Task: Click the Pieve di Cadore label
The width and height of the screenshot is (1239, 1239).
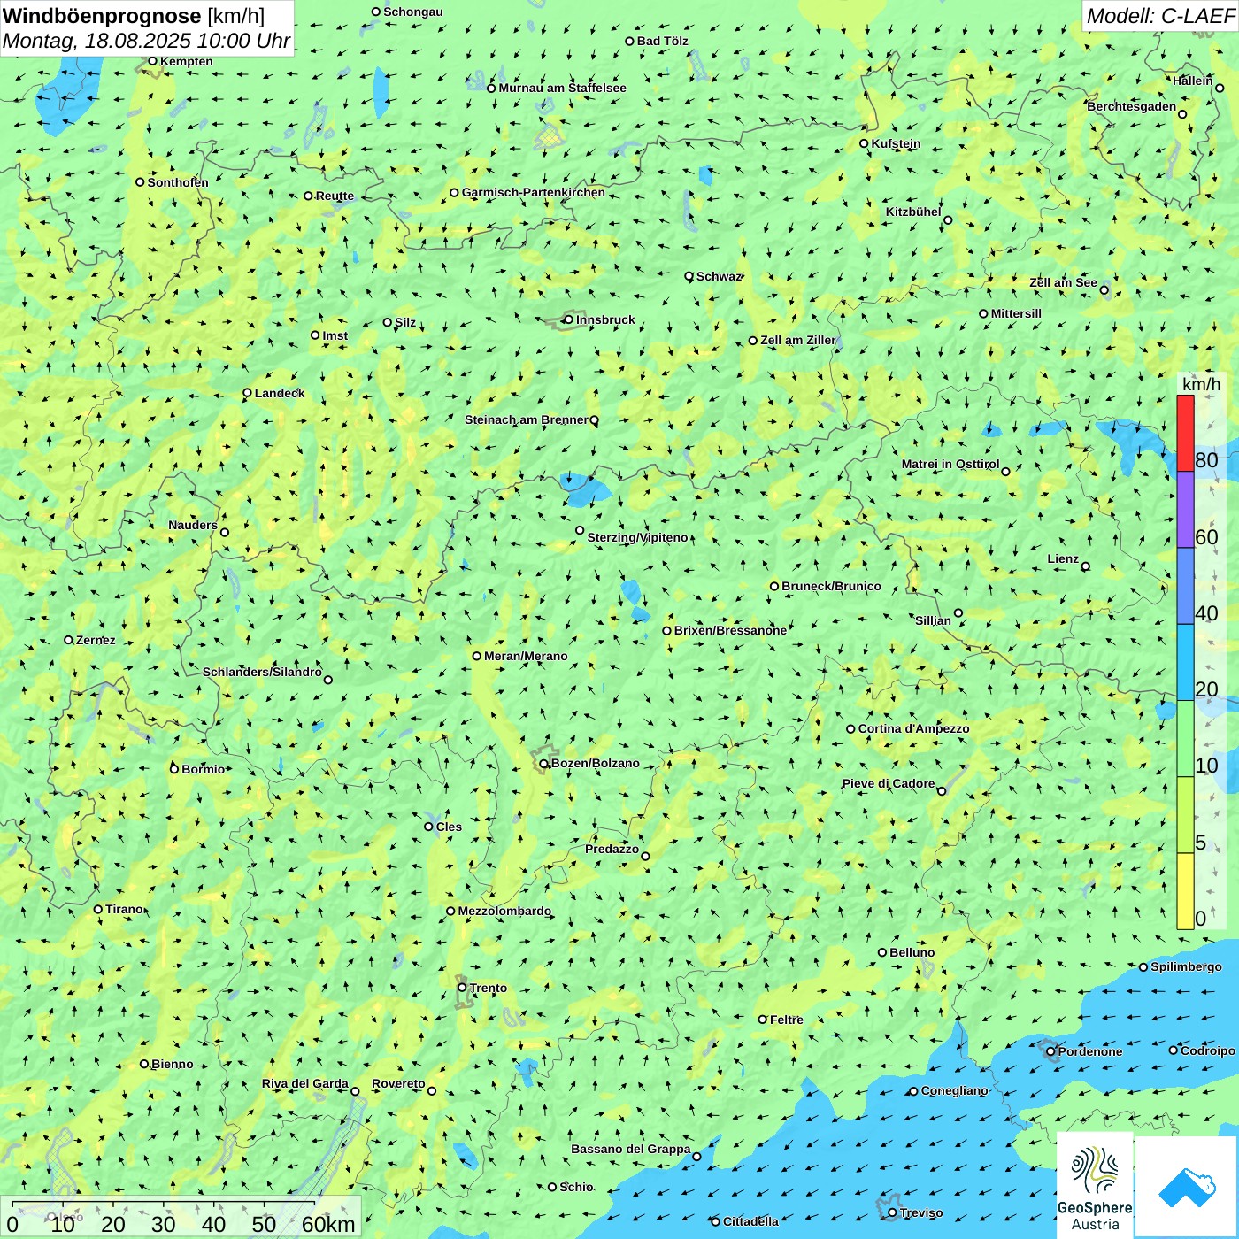Action: 889,783
